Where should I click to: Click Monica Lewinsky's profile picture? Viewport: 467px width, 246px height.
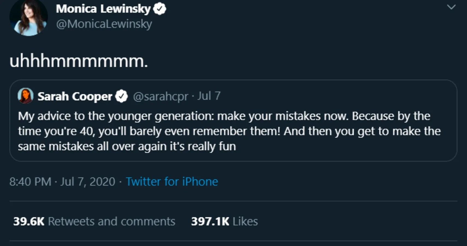[29, 16]
